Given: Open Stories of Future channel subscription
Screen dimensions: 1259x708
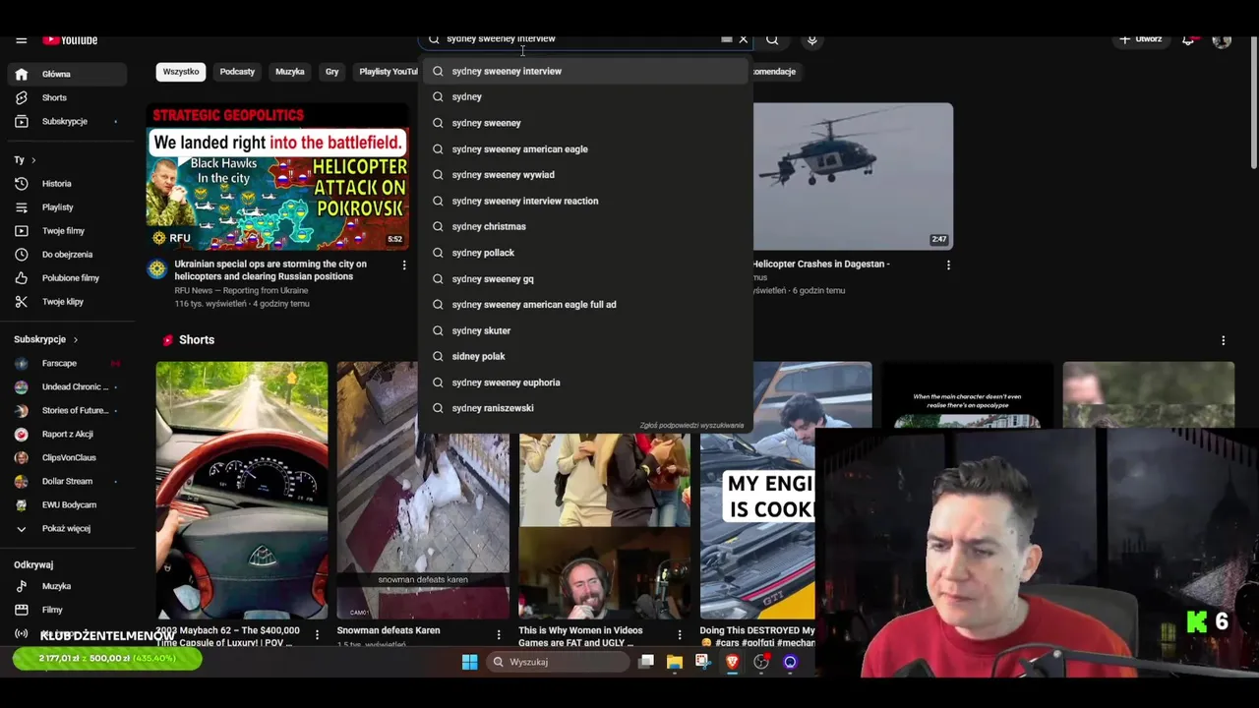Looking at the screenshot, I should tap(67, 410).
